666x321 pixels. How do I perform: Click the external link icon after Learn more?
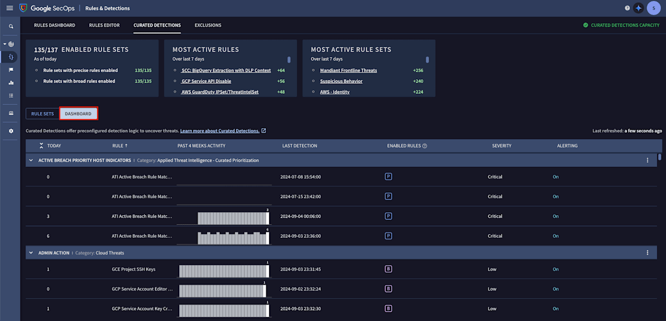pyautogui.click(x=264, y=131)
